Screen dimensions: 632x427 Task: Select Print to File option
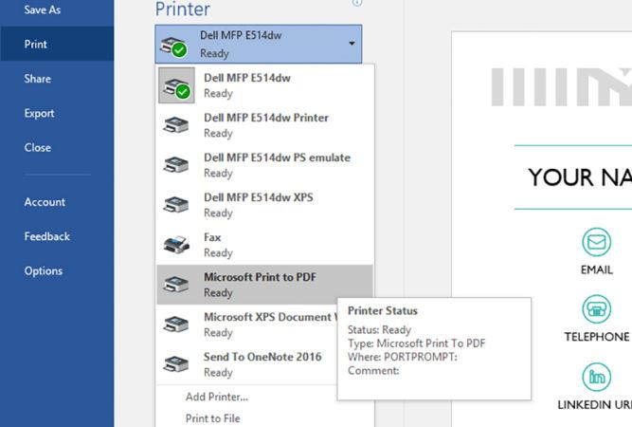(x=213, y=418)
